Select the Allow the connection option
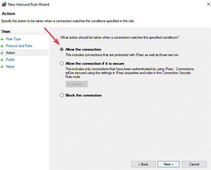The height and width of the screenshot is (170, 211). [x=62, y=49]
